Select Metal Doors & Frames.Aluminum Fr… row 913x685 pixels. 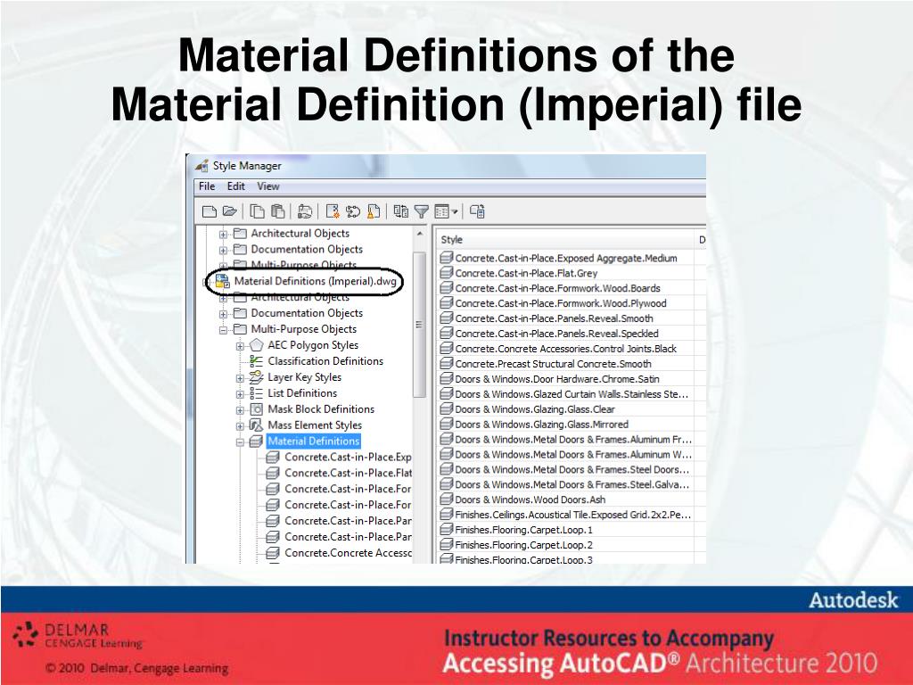pyautogui.click(x=566, y=440)
